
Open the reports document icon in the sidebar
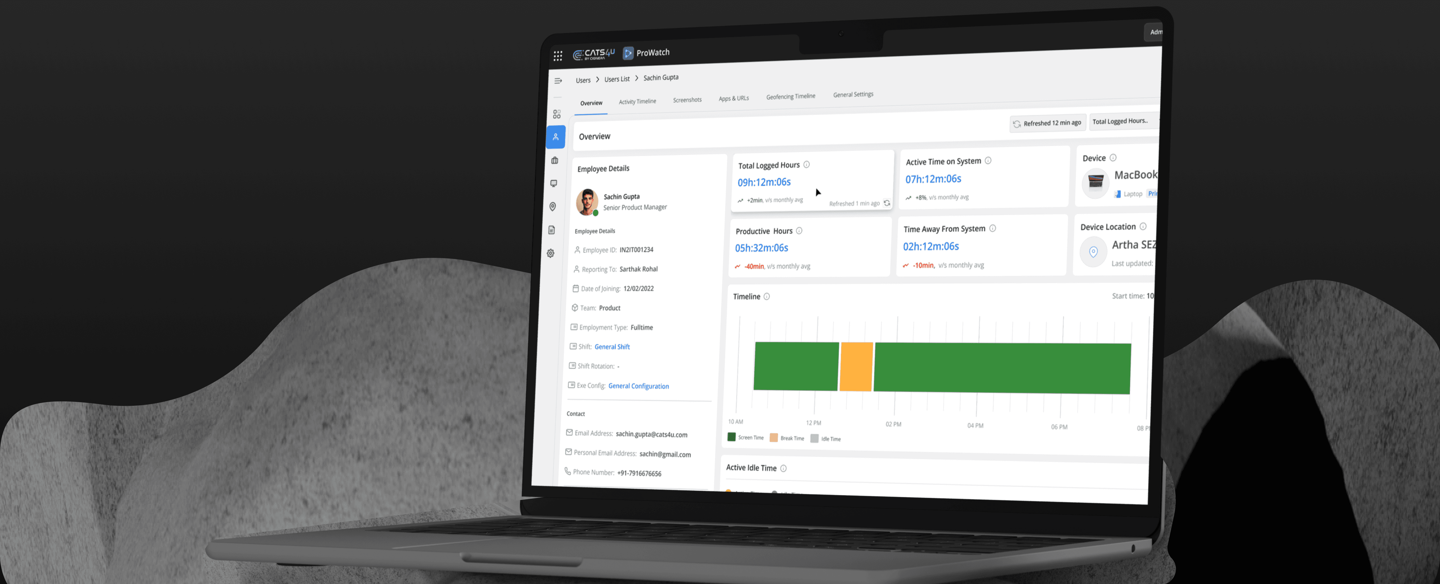tap(552, 230)
